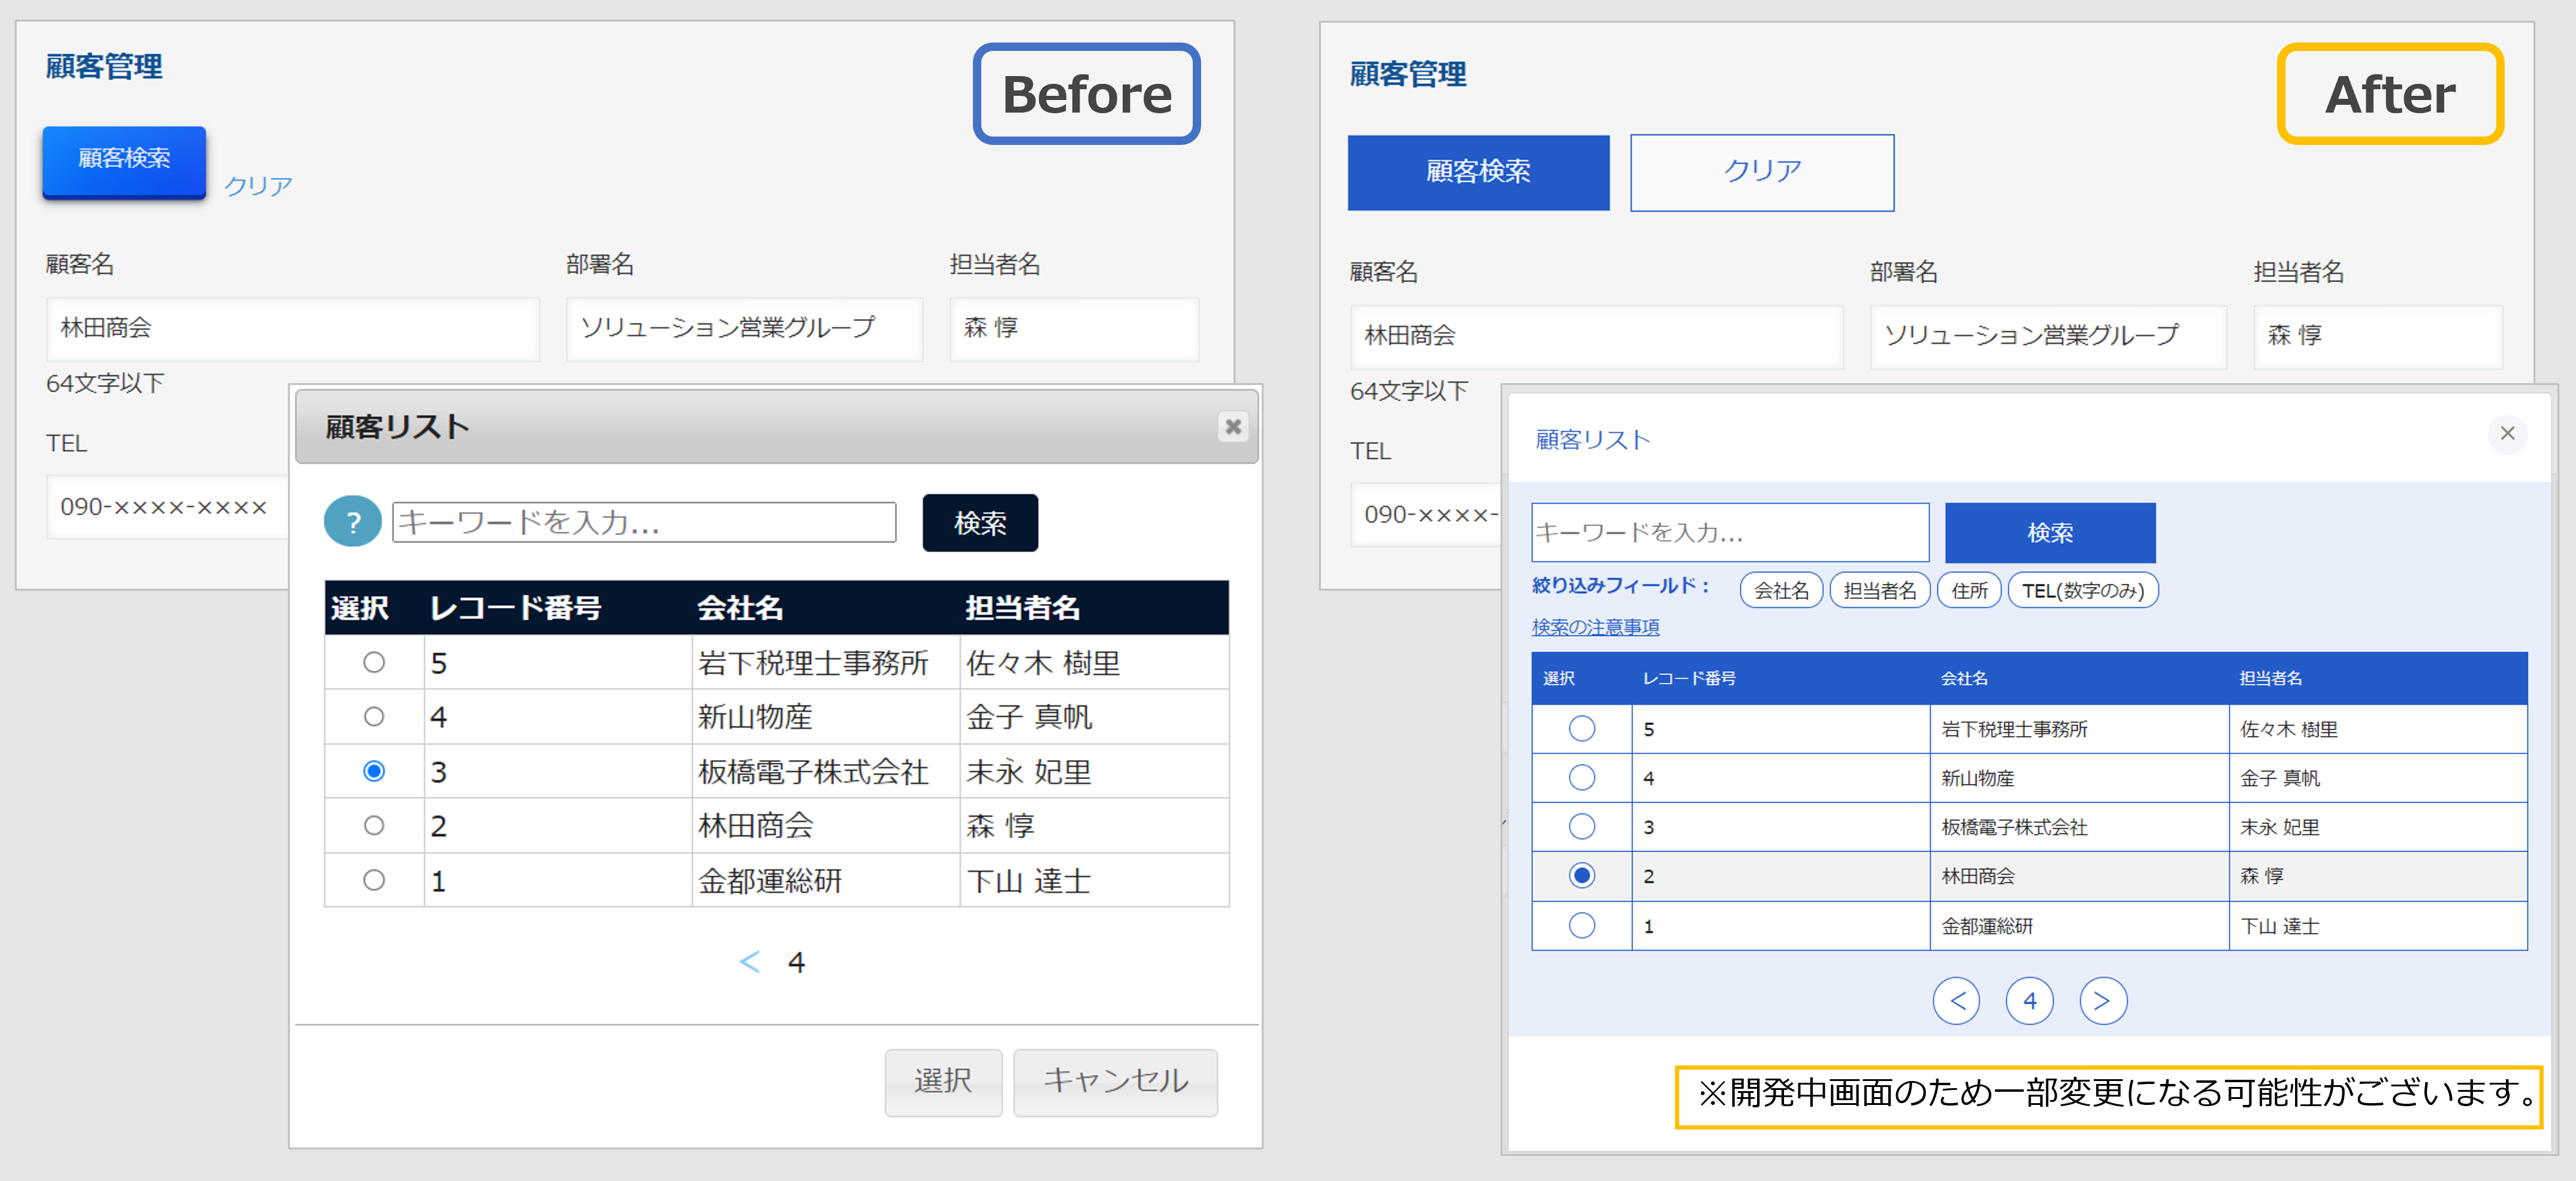Viewport: 2576px width, 1181px height.
Task: Click 顧客名 field in Before screen
Action: click(x=293, y=328)
